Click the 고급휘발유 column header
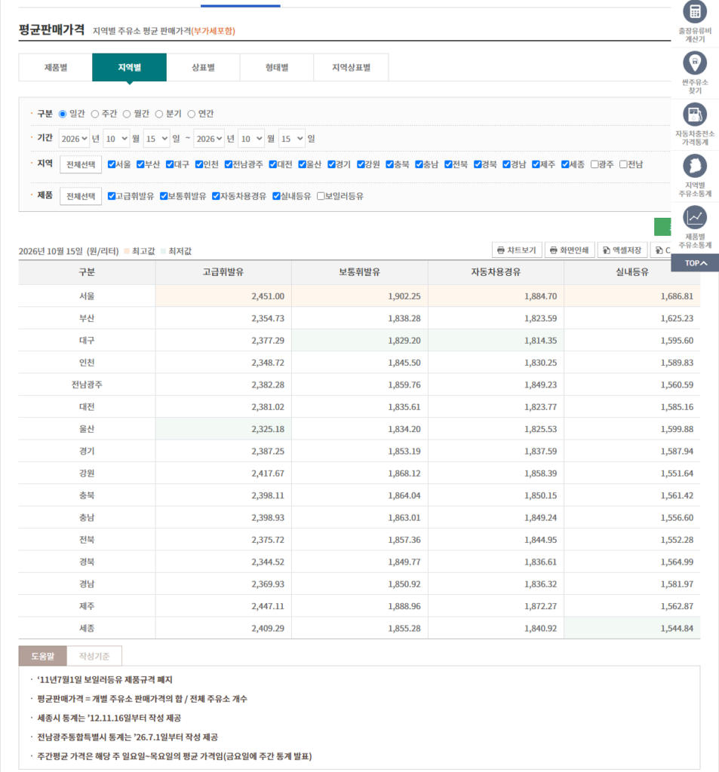 point(223,272)
